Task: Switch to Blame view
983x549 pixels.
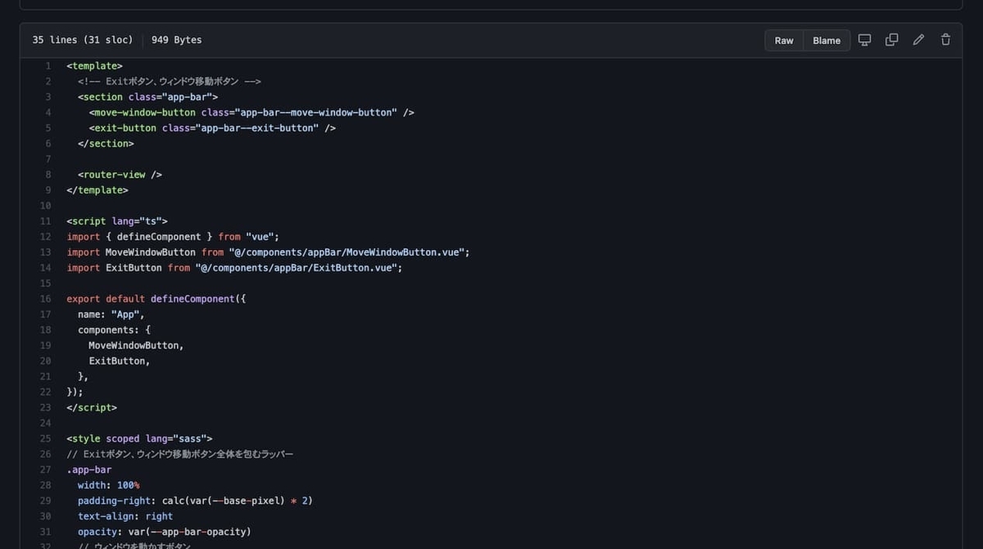Action: [827, 40]
